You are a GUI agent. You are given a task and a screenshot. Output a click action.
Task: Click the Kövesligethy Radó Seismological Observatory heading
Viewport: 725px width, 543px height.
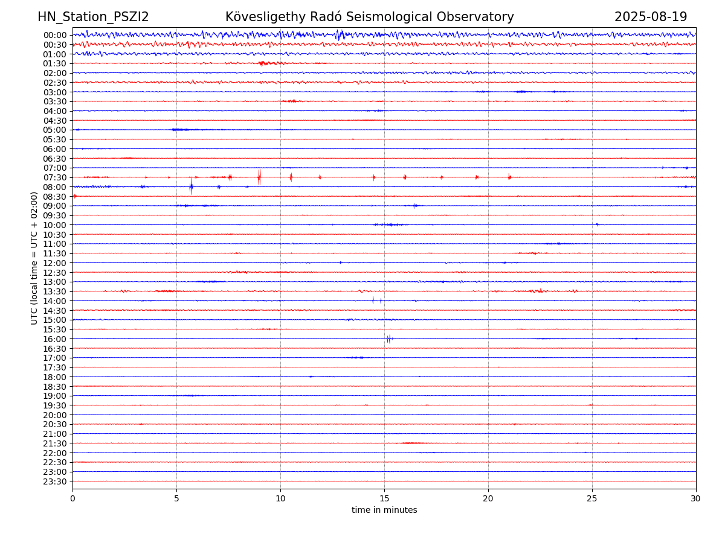369,17
